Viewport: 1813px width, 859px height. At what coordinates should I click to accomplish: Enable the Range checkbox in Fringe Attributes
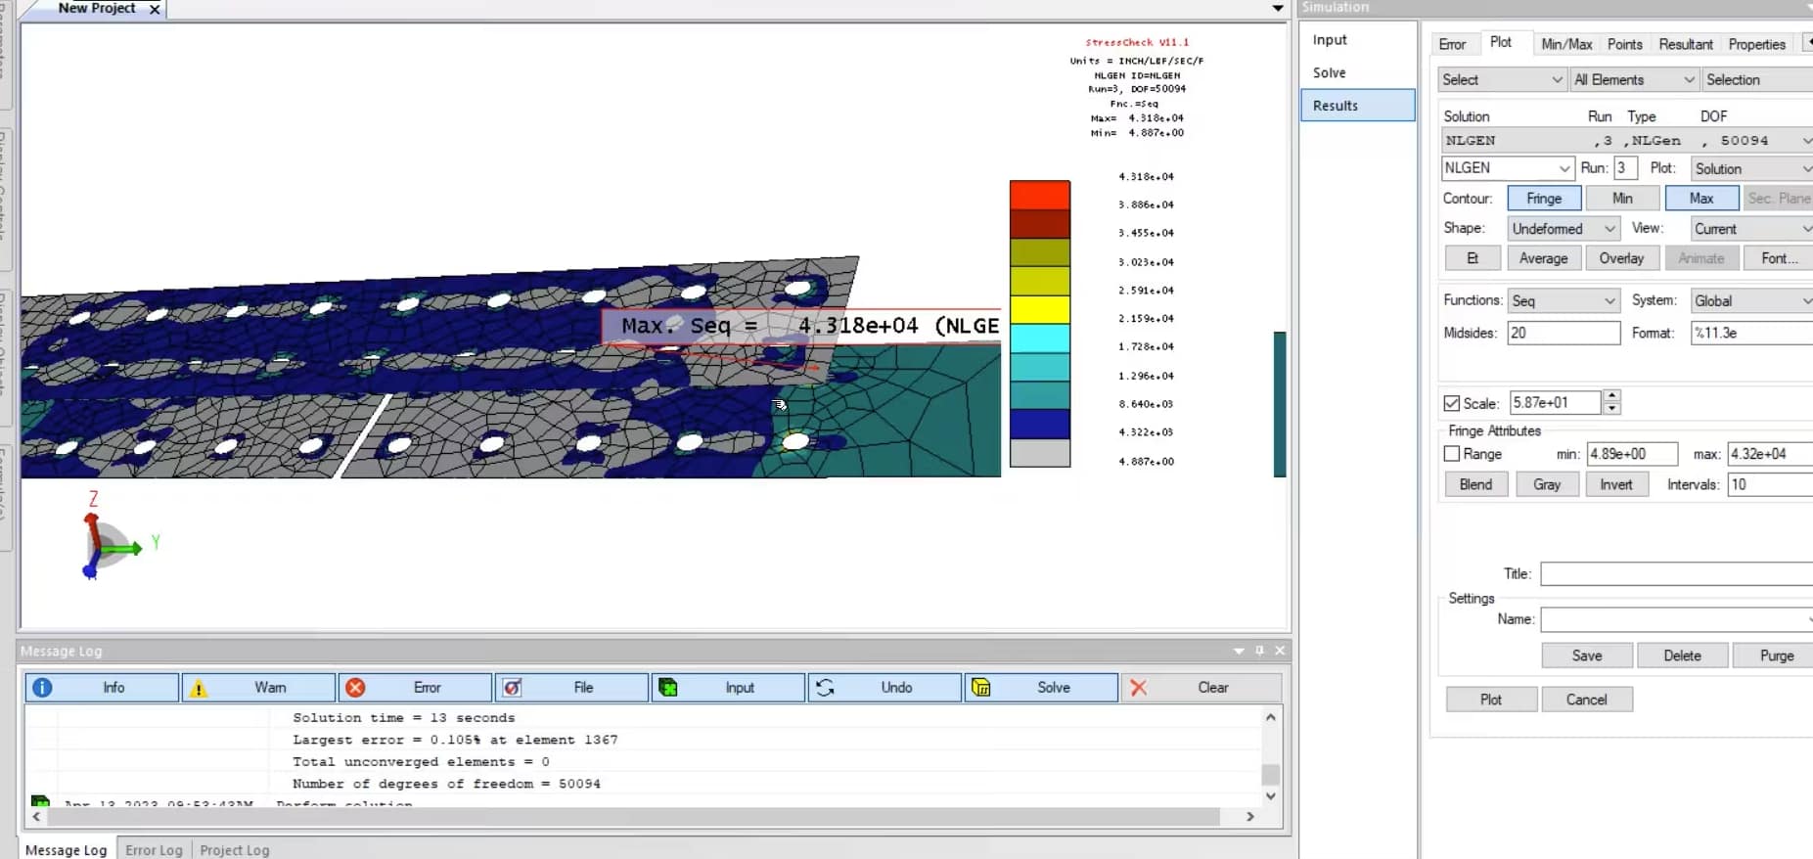tap(1452, 454)
